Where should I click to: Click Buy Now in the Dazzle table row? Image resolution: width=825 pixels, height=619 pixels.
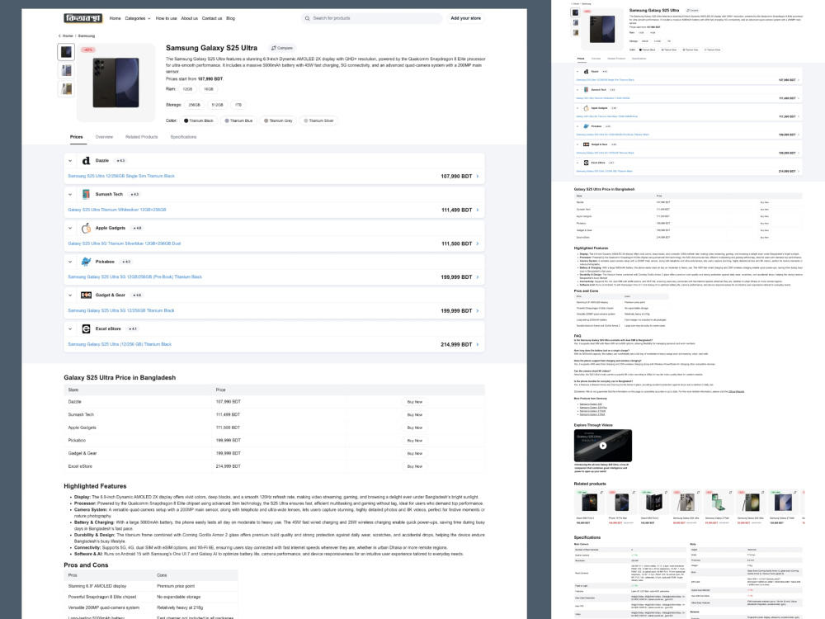click(415, 402)
